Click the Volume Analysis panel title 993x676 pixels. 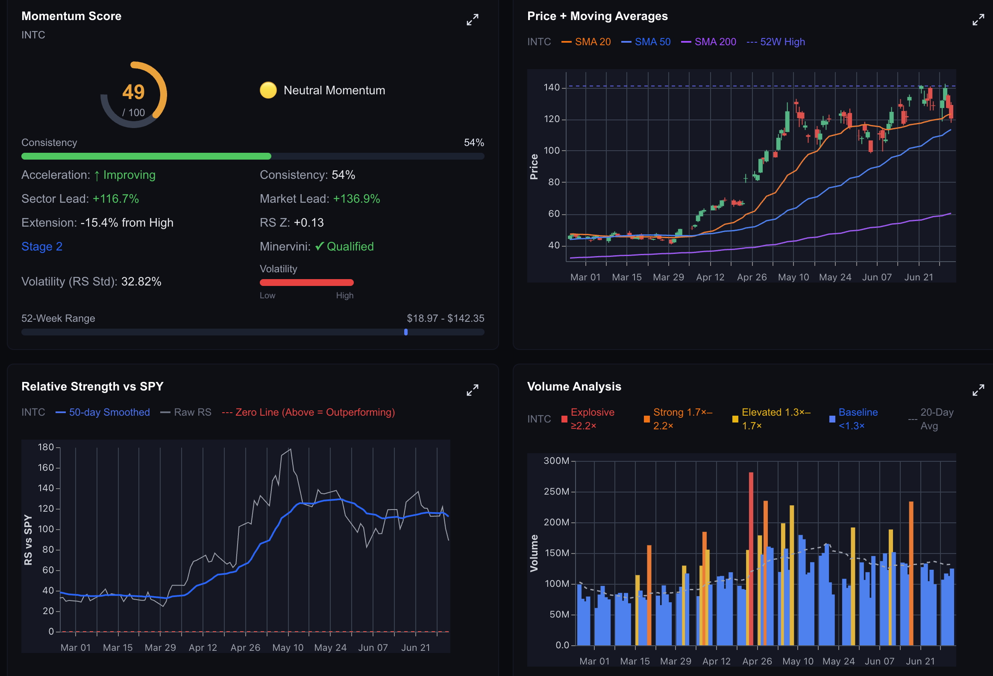574,387
